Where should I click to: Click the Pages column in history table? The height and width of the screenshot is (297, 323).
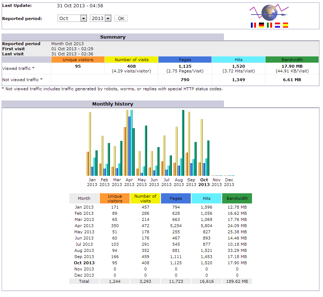(x=176, y=198)
